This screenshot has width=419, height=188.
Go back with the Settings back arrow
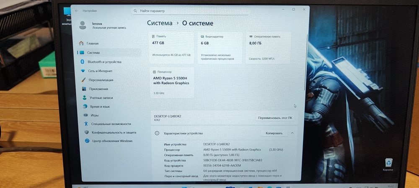coord(77,11)
